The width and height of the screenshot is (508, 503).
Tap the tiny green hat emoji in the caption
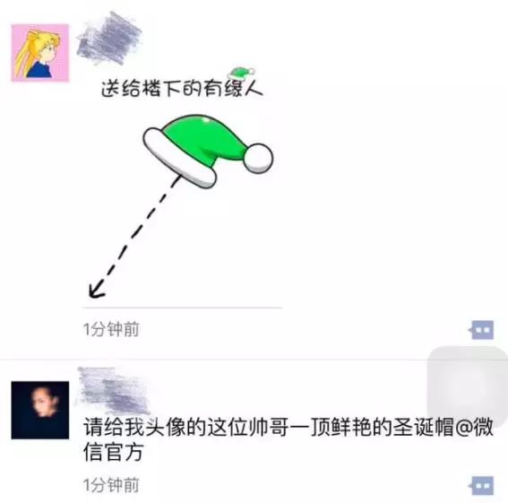point(242,74)
